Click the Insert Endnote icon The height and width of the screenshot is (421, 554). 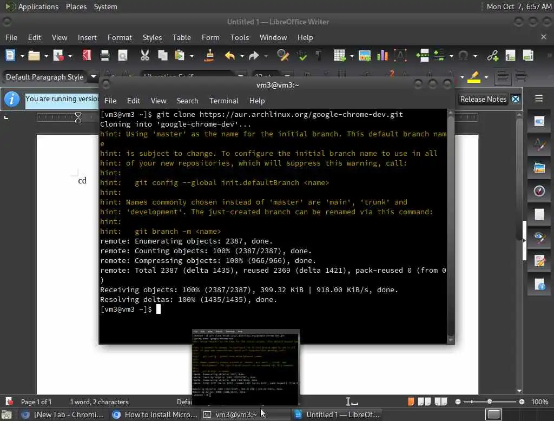(528, 56)
